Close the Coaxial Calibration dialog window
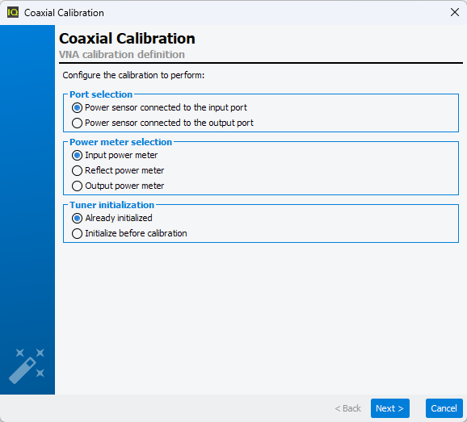The height and width of the screenshot is (422, 467). (455, 12)
